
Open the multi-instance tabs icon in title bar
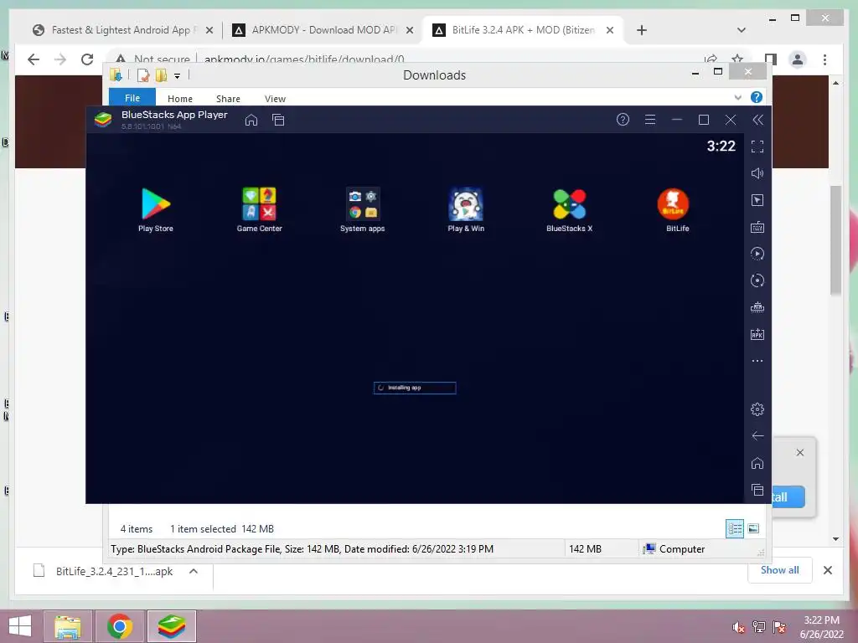point(278,120)
